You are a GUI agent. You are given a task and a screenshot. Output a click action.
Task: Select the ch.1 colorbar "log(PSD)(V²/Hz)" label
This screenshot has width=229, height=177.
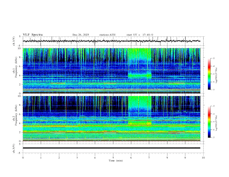point(217,75)
